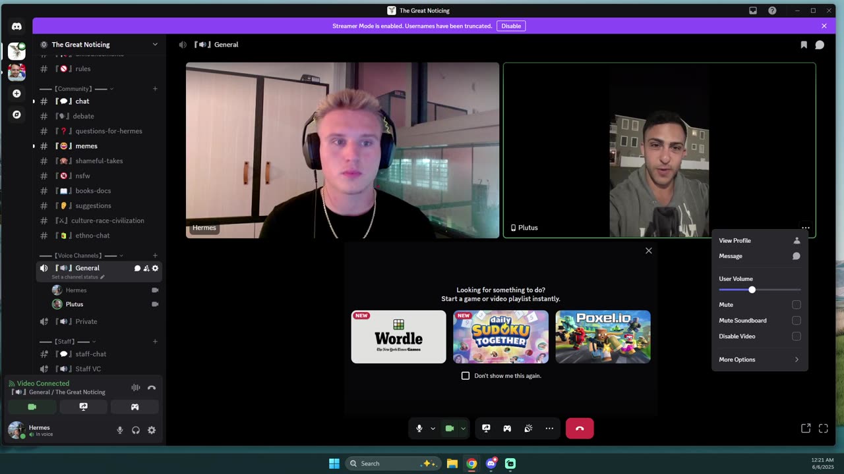Screen dimensions: 844x474
Task: Open soundboard icon in call controls
Action: (x=528, y=429)
